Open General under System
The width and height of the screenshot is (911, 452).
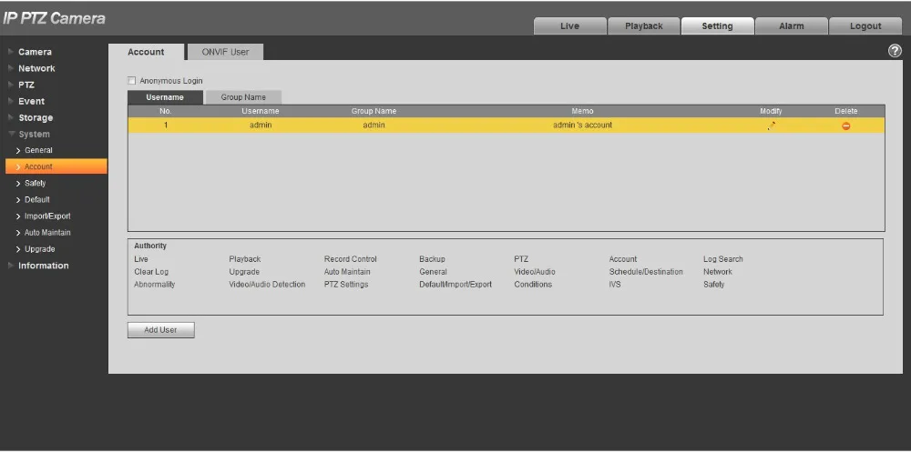38,150
